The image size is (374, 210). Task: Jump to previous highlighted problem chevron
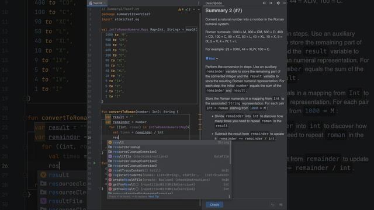pos(194,9)
